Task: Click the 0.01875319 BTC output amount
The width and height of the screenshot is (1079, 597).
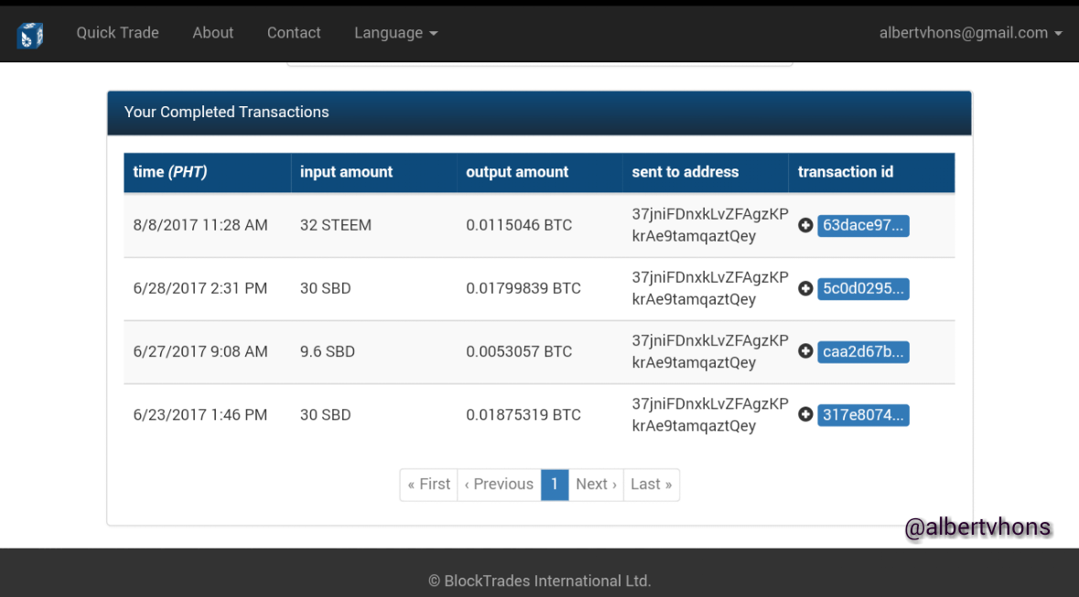Action: [x=523, y=415]
